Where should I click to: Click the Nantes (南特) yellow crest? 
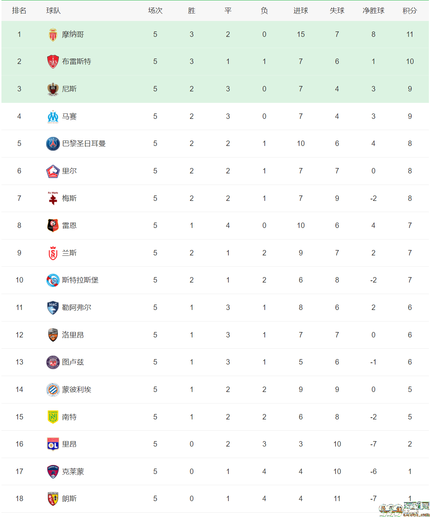[x=53, y=417]
